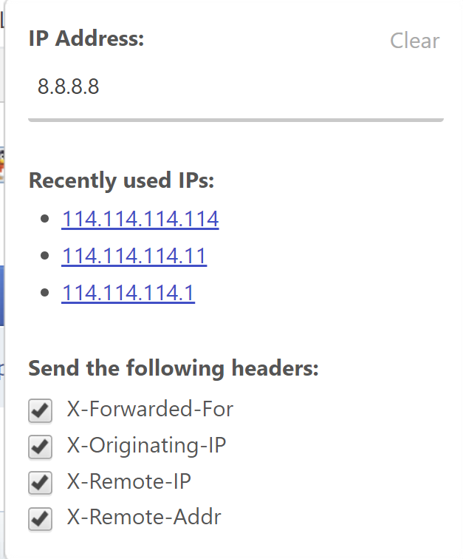Image resolution: width=463 pixels, height=559 pixels.
Task: Click the 8.8.8.8 text in the field
Action: (69, 88)
